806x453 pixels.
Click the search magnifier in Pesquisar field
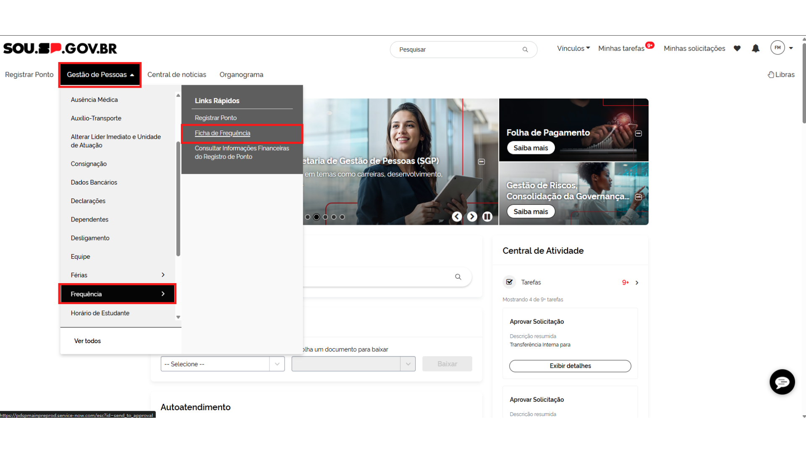tap(525, 49)
